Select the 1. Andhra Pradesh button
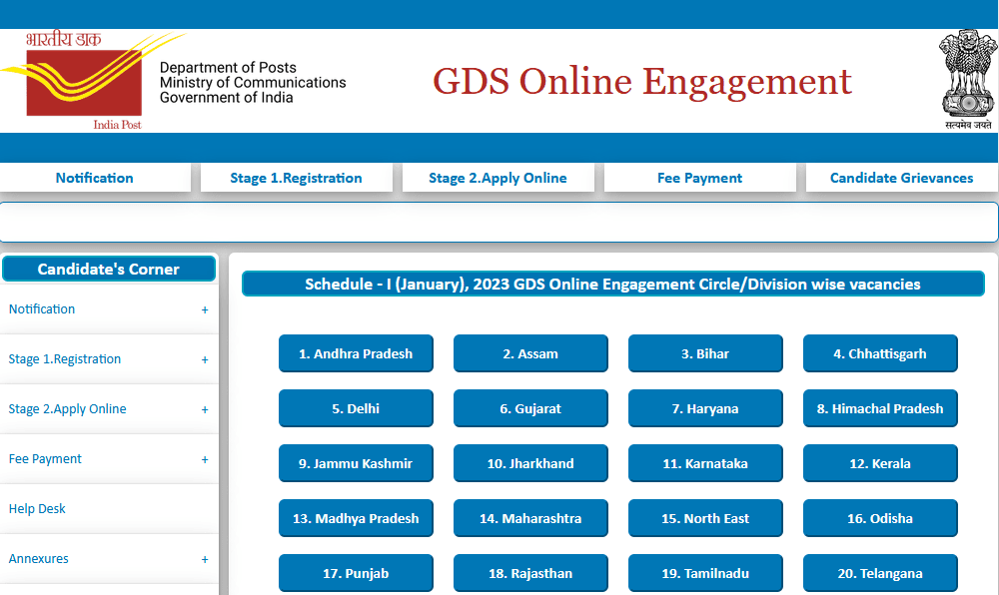This screenshot has width=999, height=595. (356, 353)
